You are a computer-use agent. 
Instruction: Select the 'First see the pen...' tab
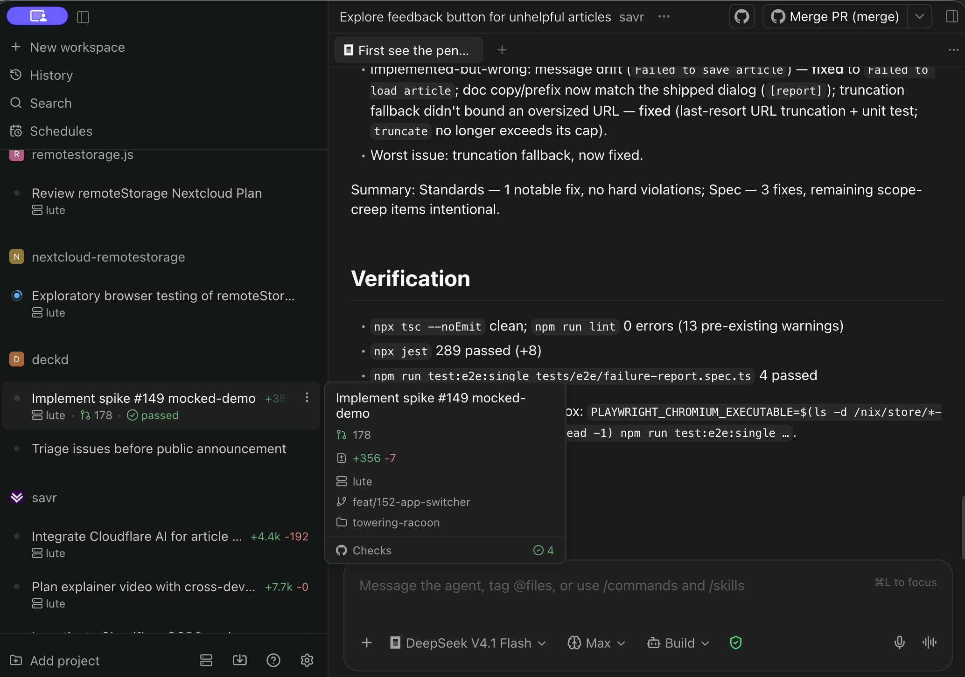click(408, 50)
